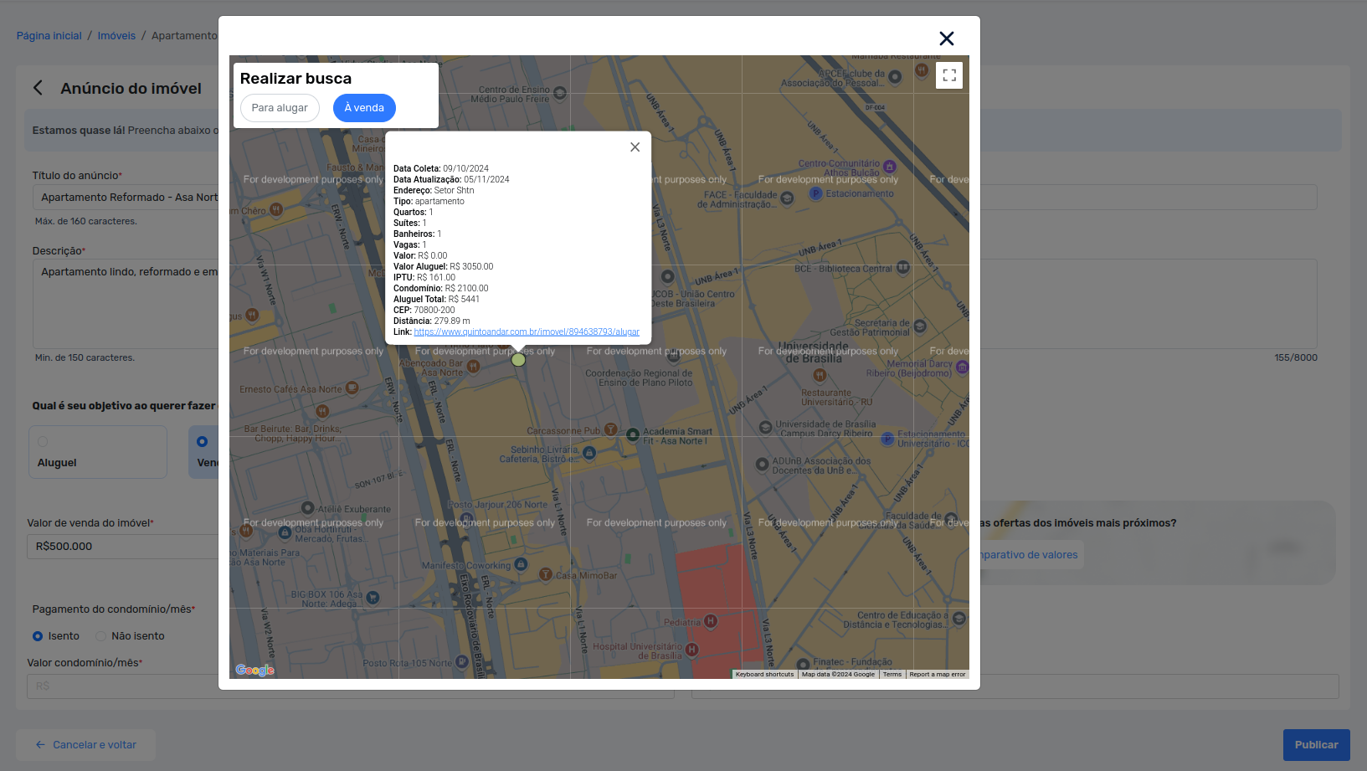The image size is (1367, 771).
Task: Select the 'À venda' search option
Action: click(x=364, y=108)
